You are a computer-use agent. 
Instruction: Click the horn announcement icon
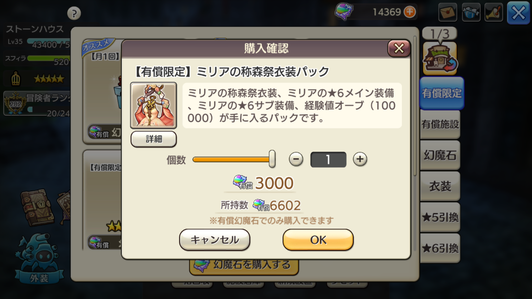tap(494, 12)
